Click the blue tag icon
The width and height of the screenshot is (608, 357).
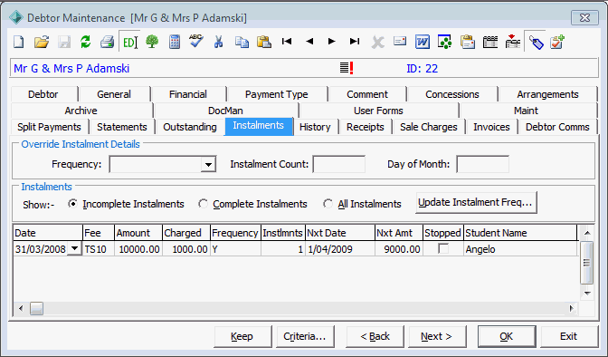pyautogui.click(x=536, y=42)
